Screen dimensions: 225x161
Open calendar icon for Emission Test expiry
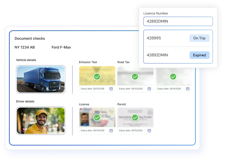[111, 89]
